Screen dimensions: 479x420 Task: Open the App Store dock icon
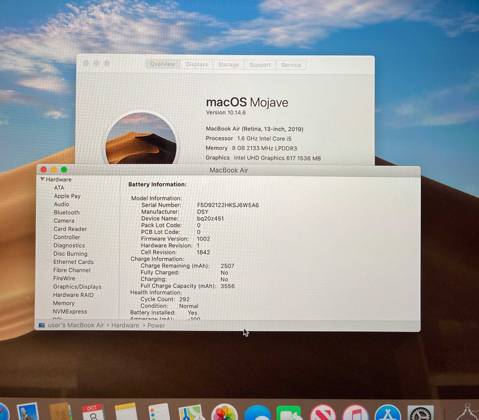point(387,413)
